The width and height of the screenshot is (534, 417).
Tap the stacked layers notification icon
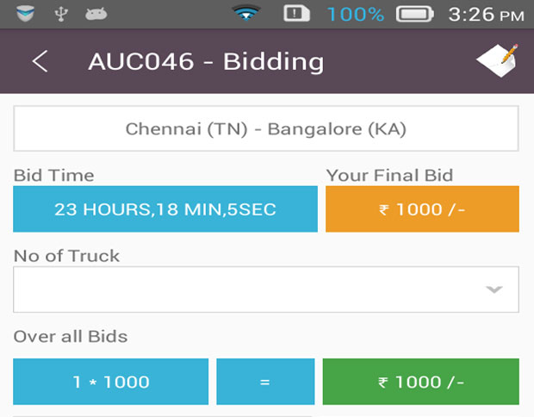click(23, 14)
